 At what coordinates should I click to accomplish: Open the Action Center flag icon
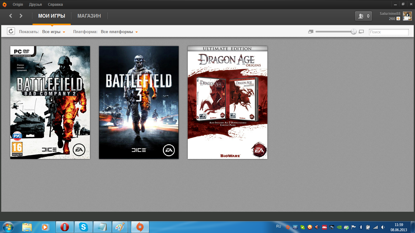[x=354, y=227]
